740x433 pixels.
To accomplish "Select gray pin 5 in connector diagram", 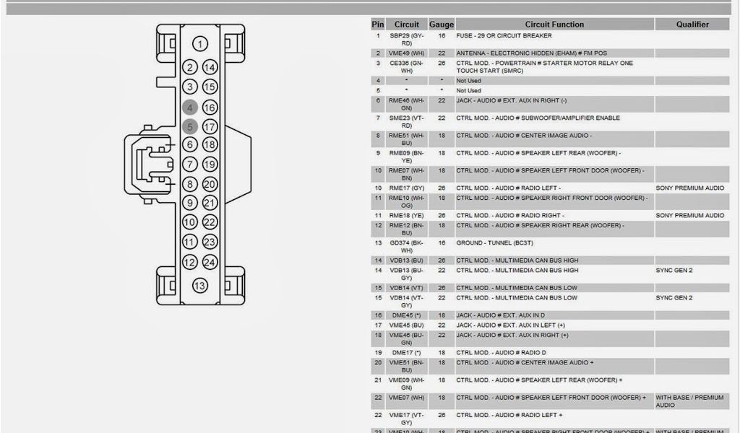I will (190, 127).
